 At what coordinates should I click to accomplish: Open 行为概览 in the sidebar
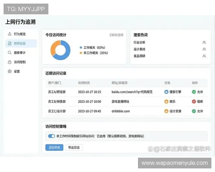tap(21, 34)
